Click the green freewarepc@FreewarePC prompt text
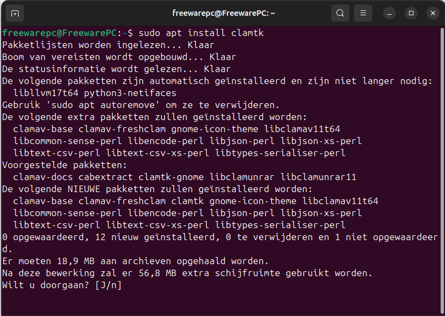445x316 pixels. [59, 33]
